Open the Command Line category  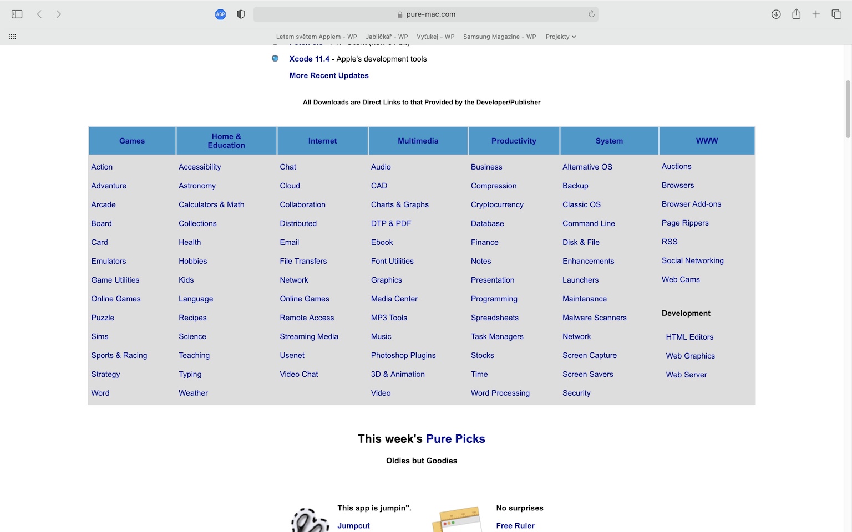tap(589, 223)
